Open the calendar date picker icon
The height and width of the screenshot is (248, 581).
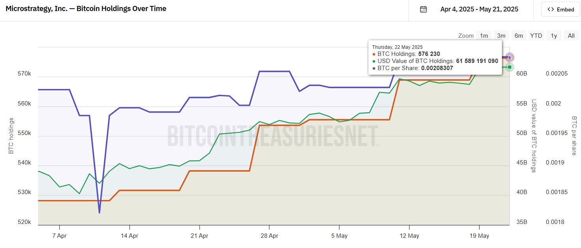423,9
